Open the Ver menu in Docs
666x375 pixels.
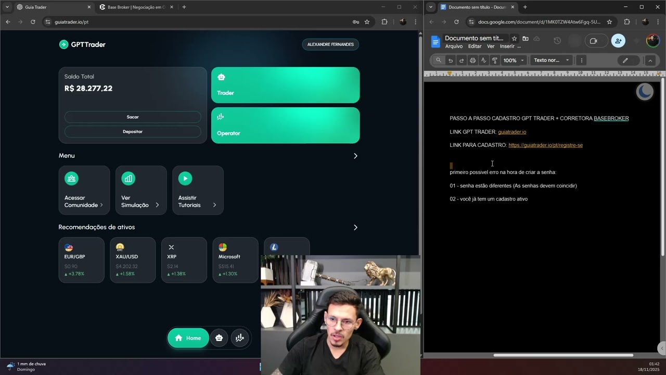coord(491,46)
